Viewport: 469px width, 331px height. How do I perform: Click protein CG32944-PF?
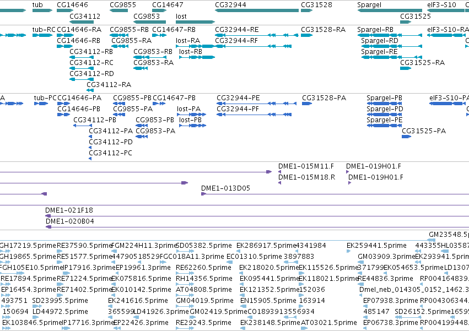(x=238, y=109)
